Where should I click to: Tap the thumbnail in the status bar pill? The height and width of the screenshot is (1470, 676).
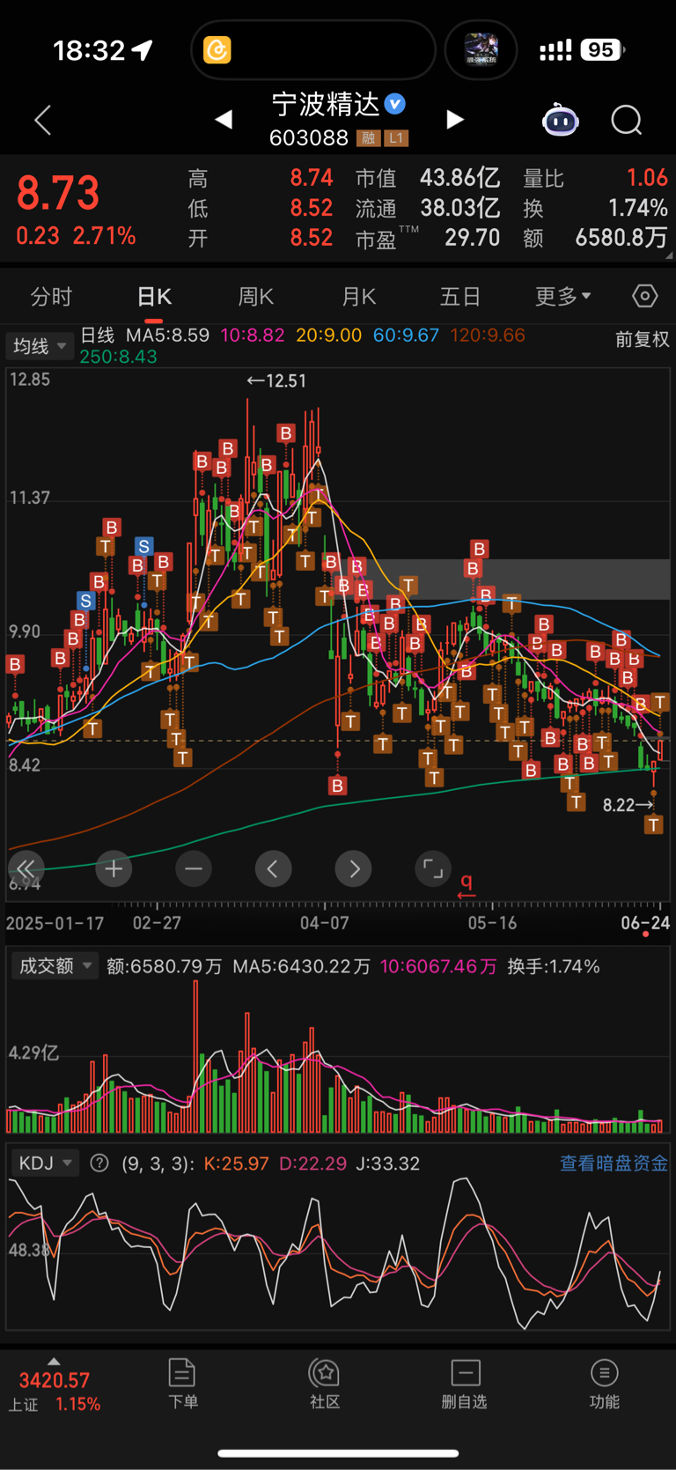[x=481, y=50]
